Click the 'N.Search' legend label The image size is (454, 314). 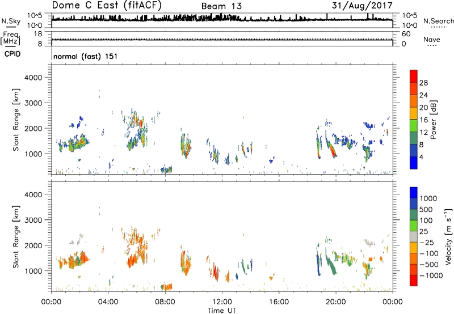[x=438, y=21]
